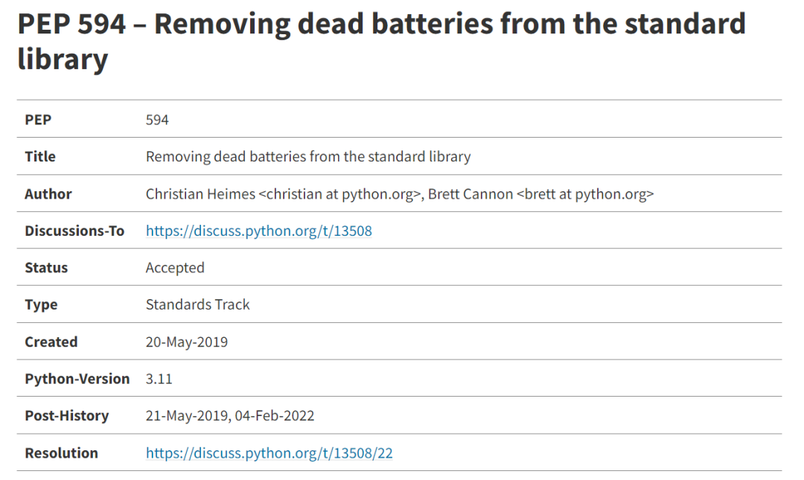Click the Title field value text
The width and height of the screenshot is (804, 480).
pos(308,156)
